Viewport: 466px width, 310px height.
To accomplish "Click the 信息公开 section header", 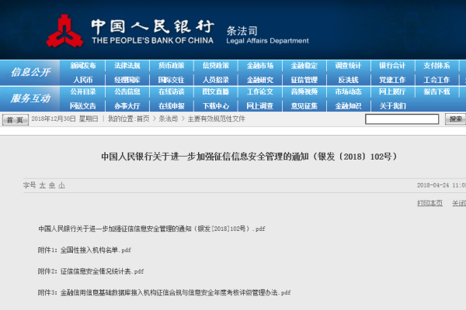I will pos(30,72).
